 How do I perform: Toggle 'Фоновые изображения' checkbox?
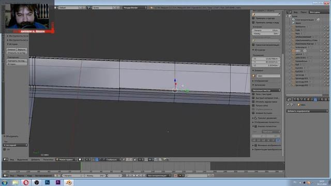pyautogui.click(x=255, y=145)
